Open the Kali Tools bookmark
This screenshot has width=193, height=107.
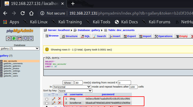98,22
